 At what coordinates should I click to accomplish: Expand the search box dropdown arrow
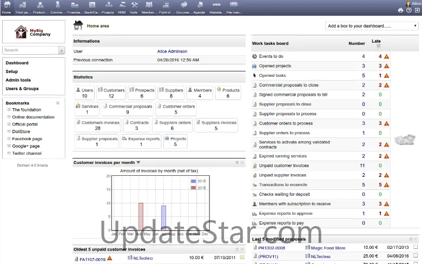point(62,50)
